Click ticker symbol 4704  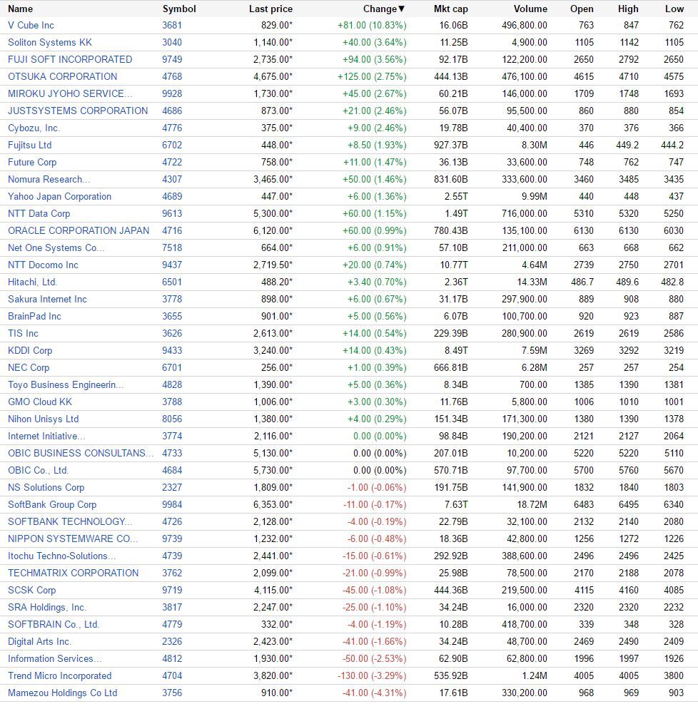click(172, 675)
